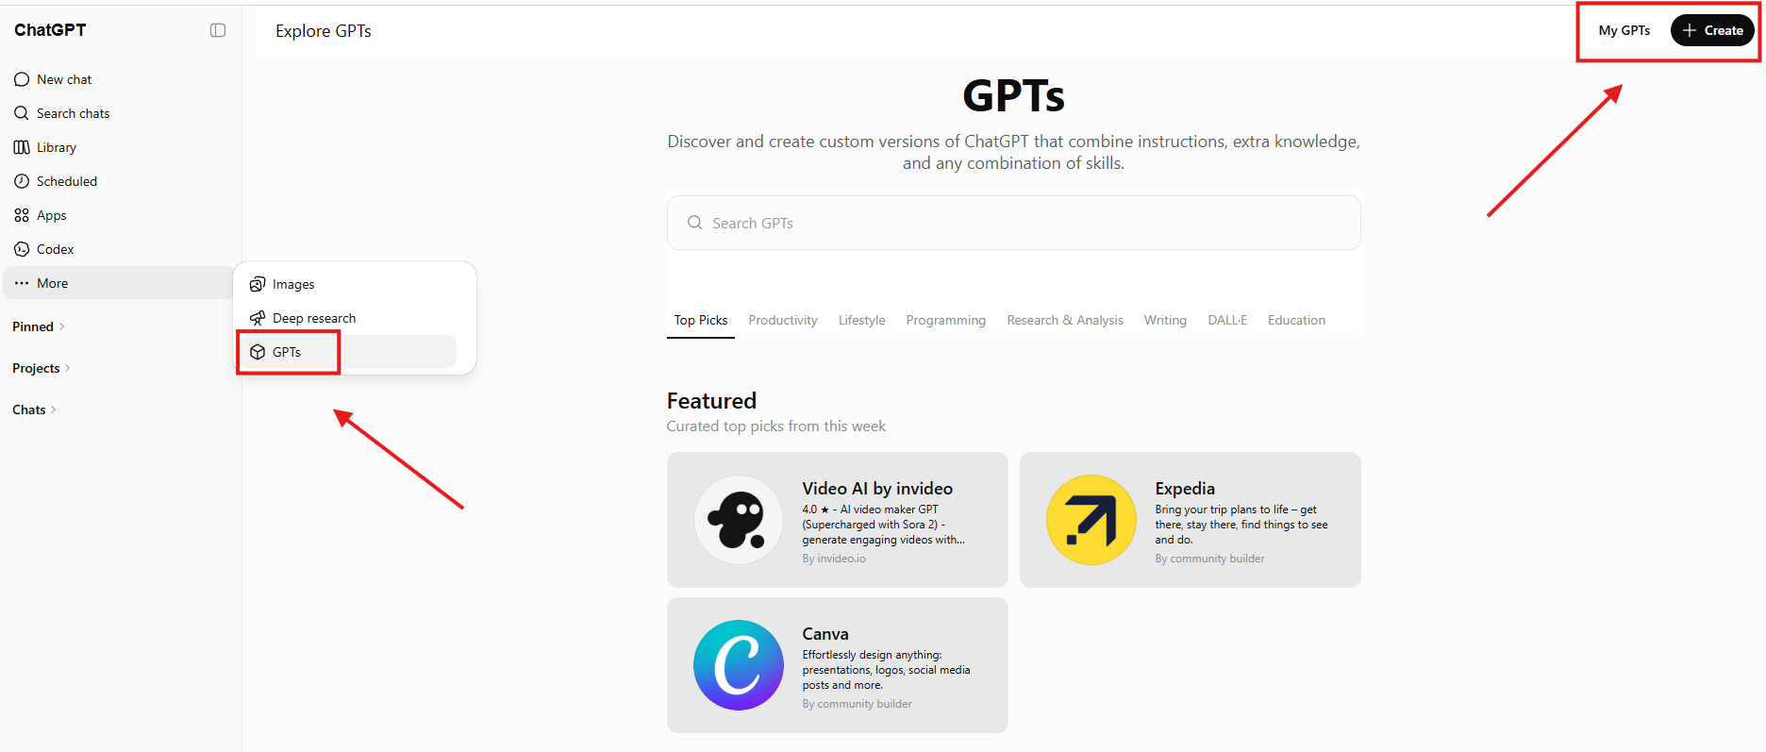Switch to the DALL·E tab
Image resolution: width=1766 pixels, height=752 pixels.
tap(1227, 320)
